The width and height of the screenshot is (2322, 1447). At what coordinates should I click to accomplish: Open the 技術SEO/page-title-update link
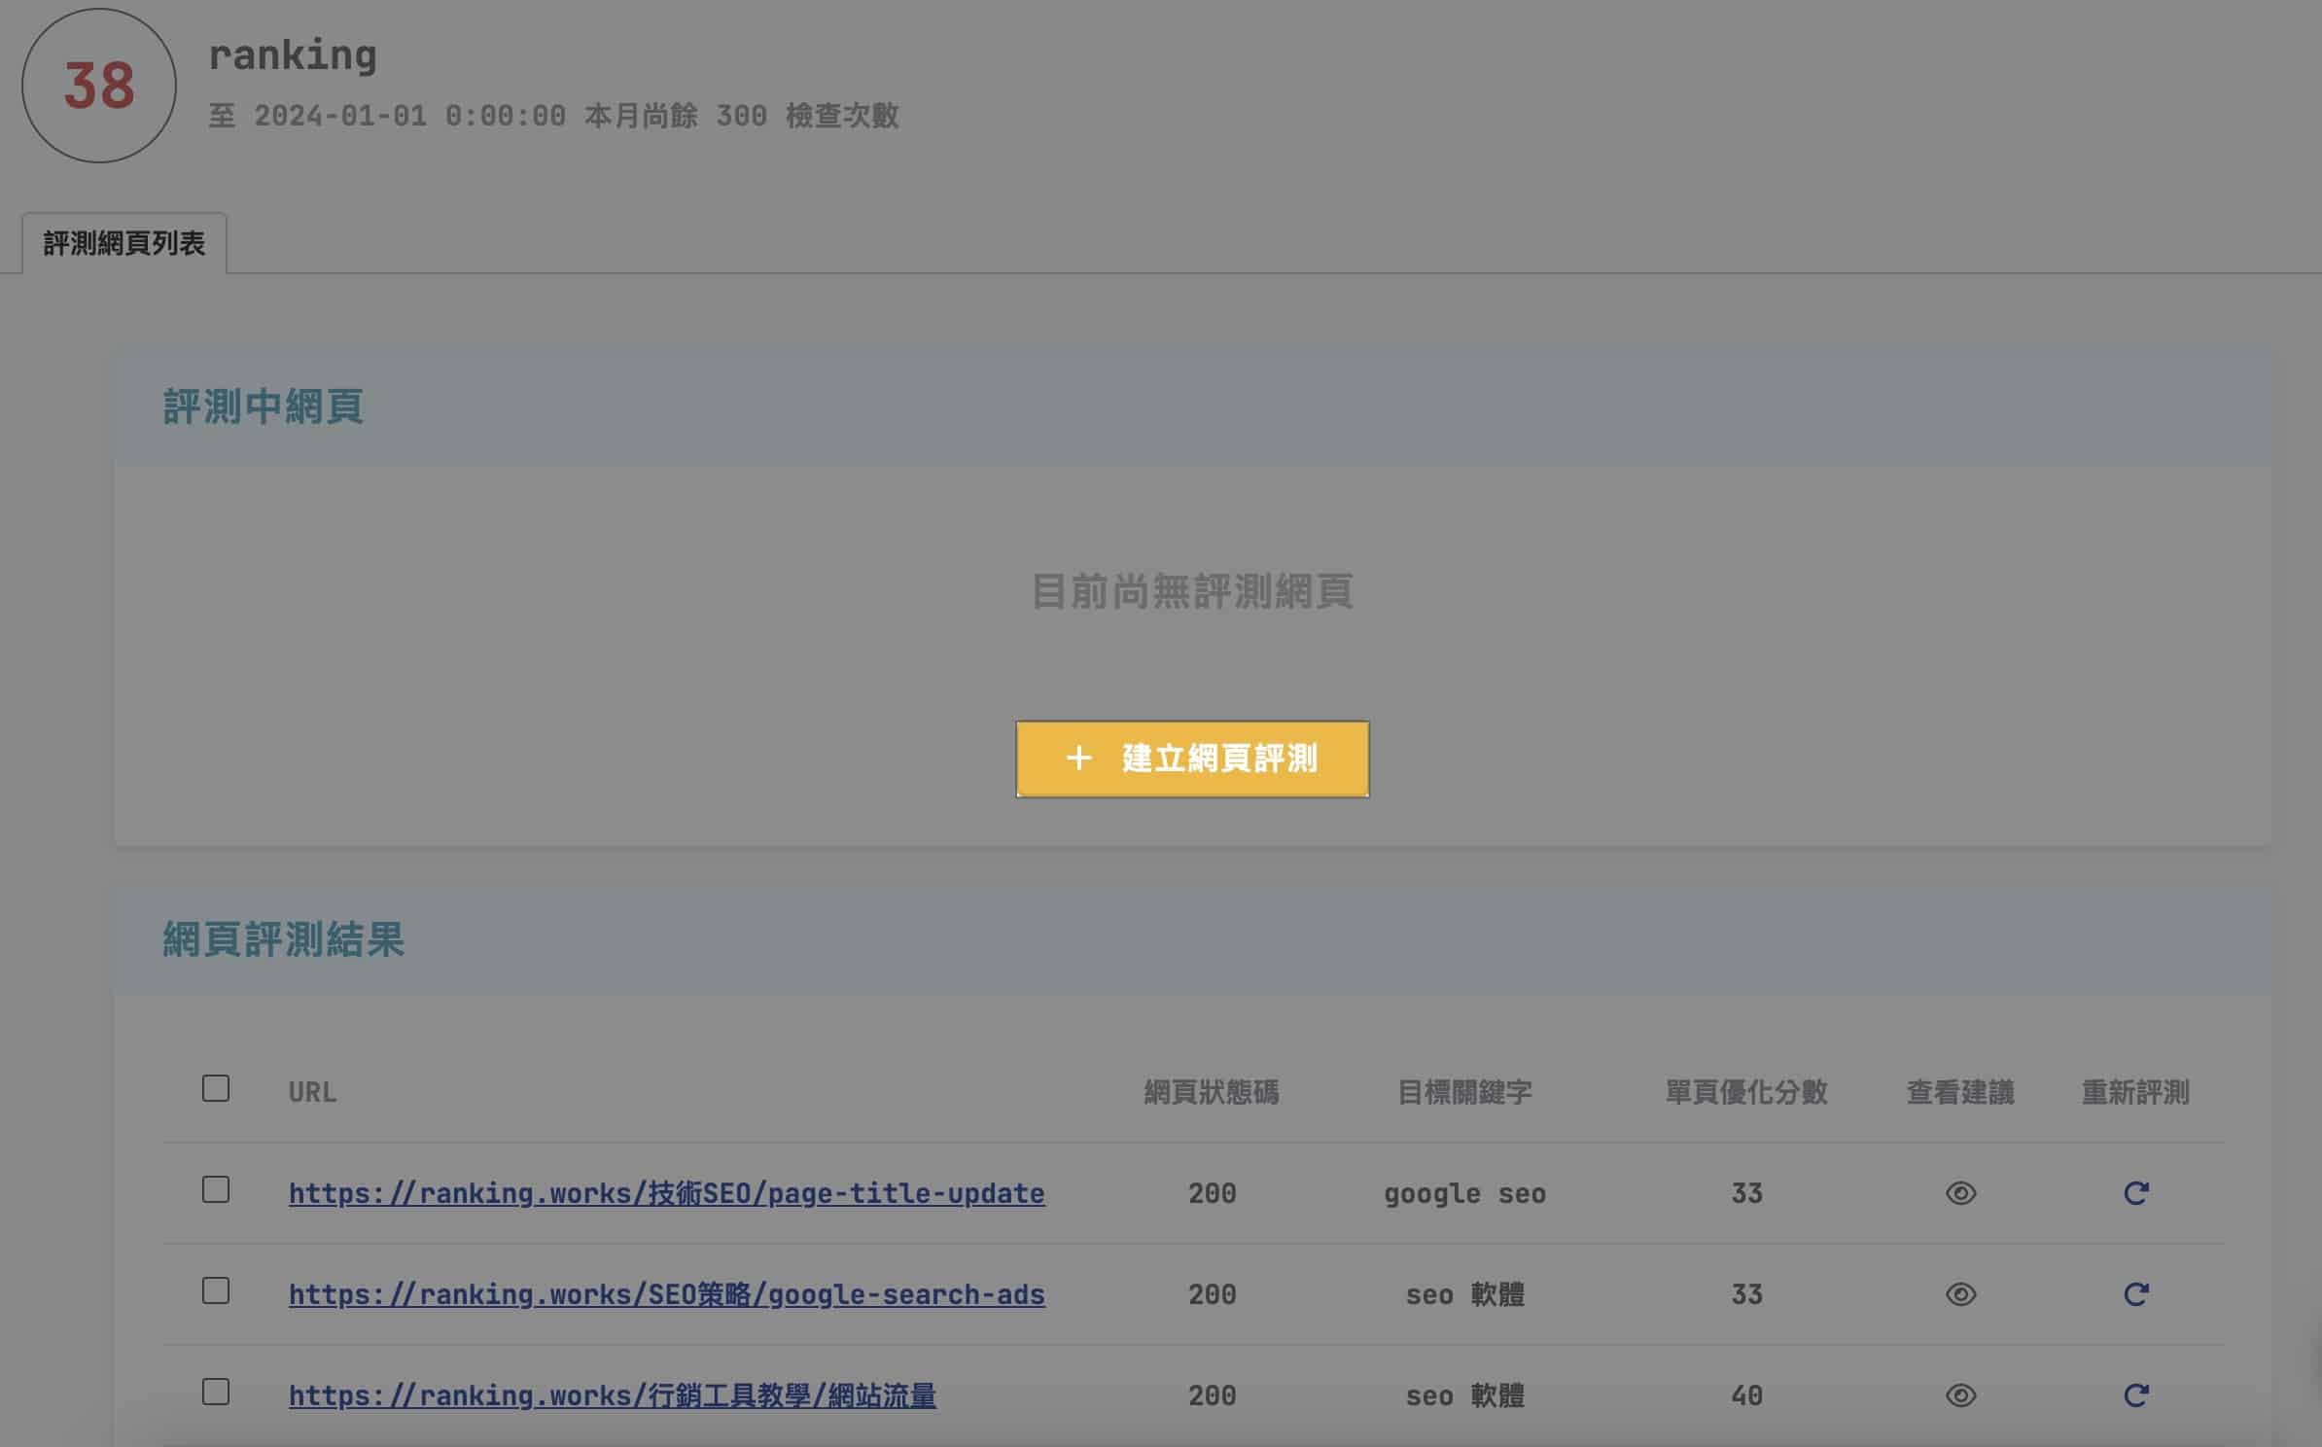pos(666,1193)
